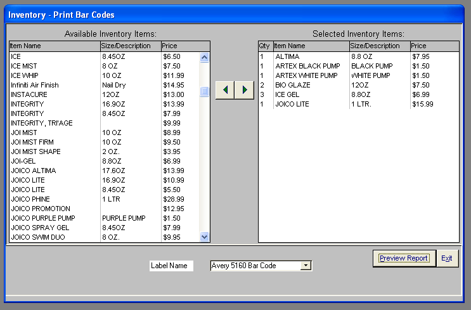The image size is (471, 310).
Task: Select INTEGRITY 16.9OZ row
Action: pos(105,104)
